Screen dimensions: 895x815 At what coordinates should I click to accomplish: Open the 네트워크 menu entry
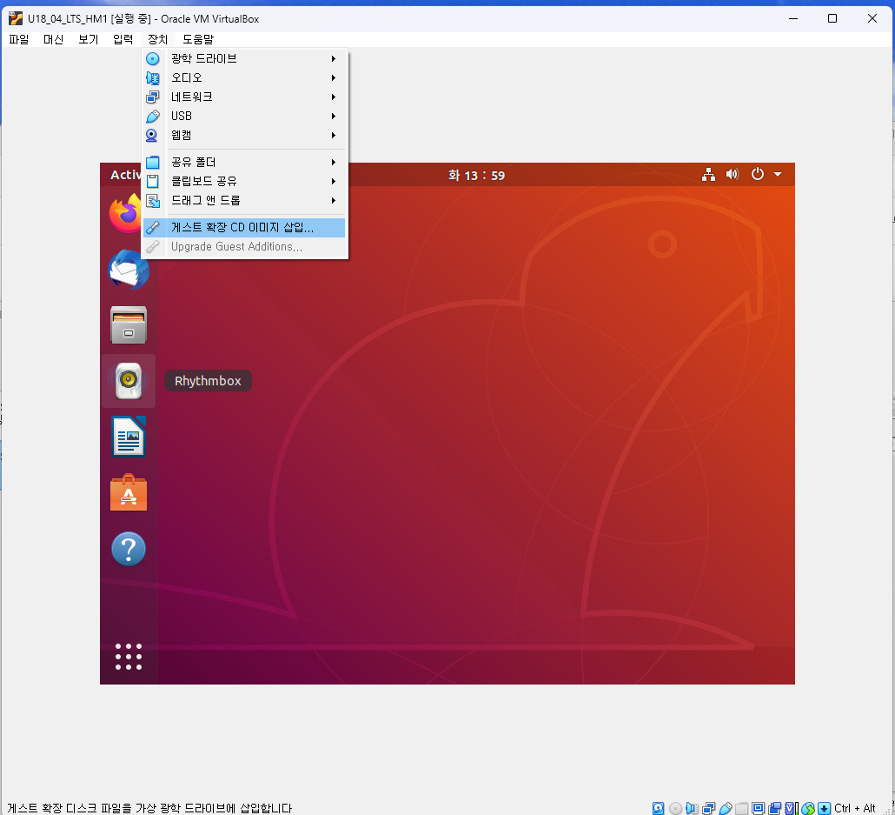(x=244, y=97)
